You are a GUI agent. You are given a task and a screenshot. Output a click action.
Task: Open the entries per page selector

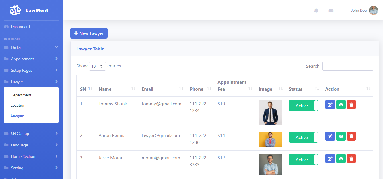tap(97, 66)
